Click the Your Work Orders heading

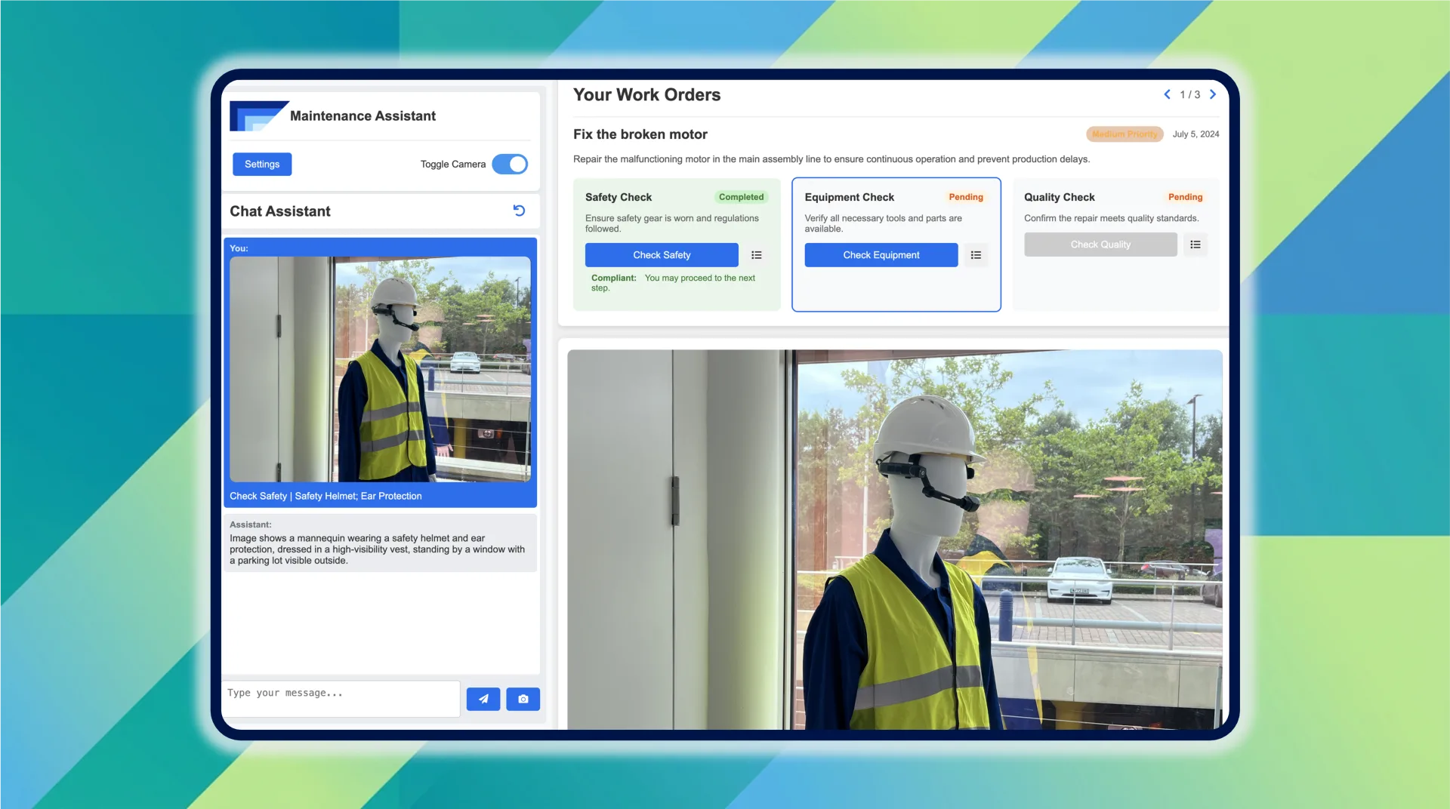tap(646, 95)
